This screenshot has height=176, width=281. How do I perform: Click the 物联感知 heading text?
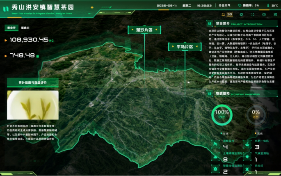point(223,94)
